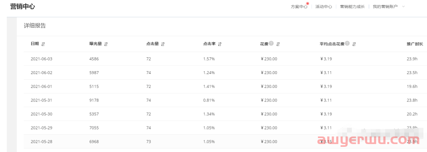
Task: Select date cell 2021-06-01
Action: coord(41,87)
